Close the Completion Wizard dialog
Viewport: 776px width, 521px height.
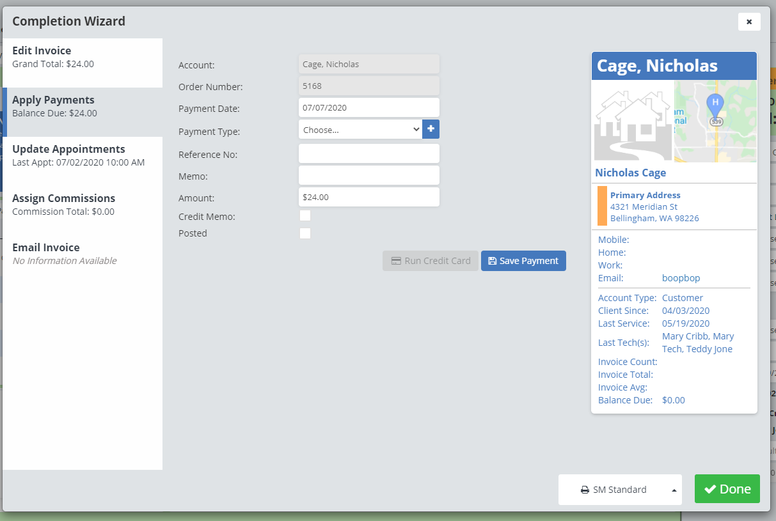point(748,22)
